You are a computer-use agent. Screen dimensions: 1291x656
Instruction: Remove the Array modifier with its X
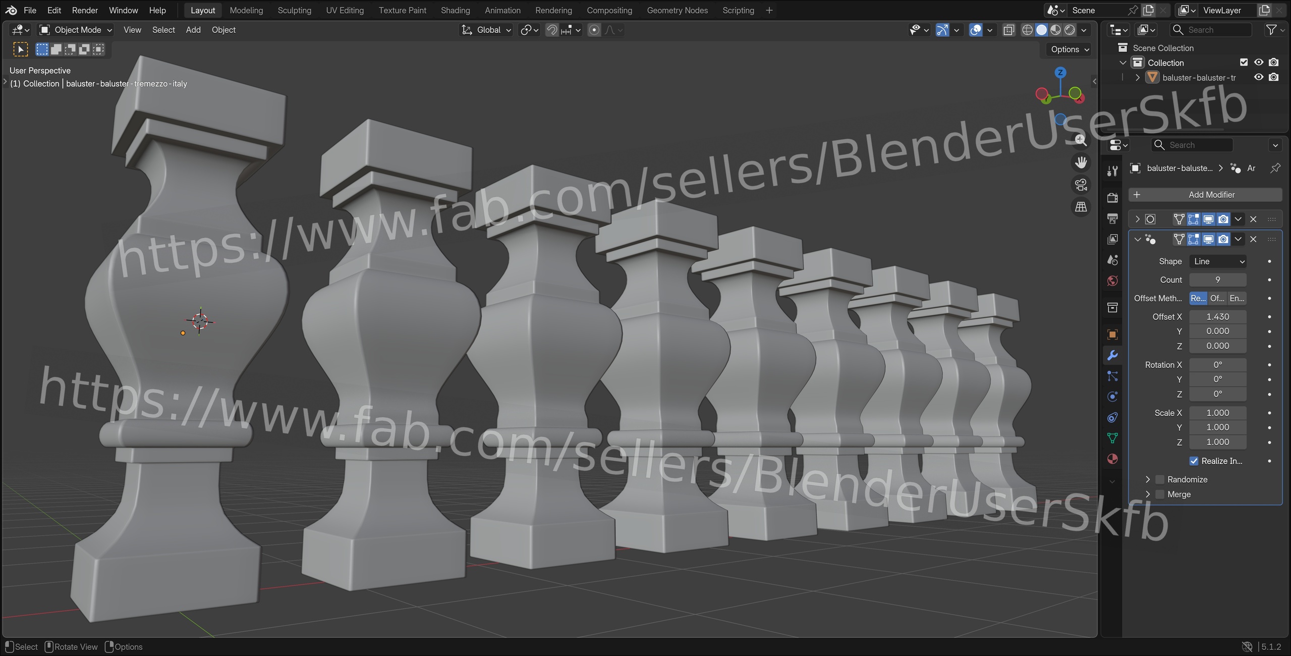point(1253,239)
